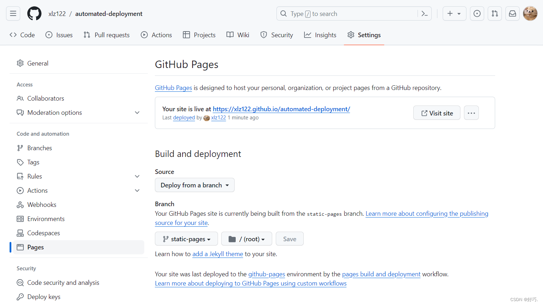The image size is (543, 305).
Task: Open General settings in sidebar
Action: pos(79,63)
